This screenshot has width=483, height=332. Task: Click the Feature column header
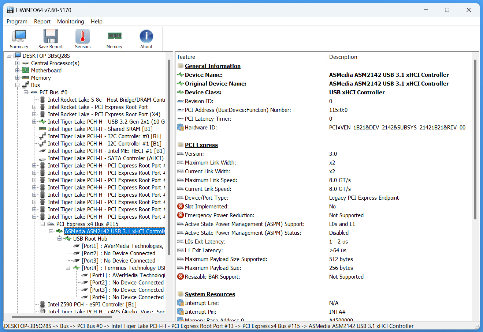pos(251,57)
